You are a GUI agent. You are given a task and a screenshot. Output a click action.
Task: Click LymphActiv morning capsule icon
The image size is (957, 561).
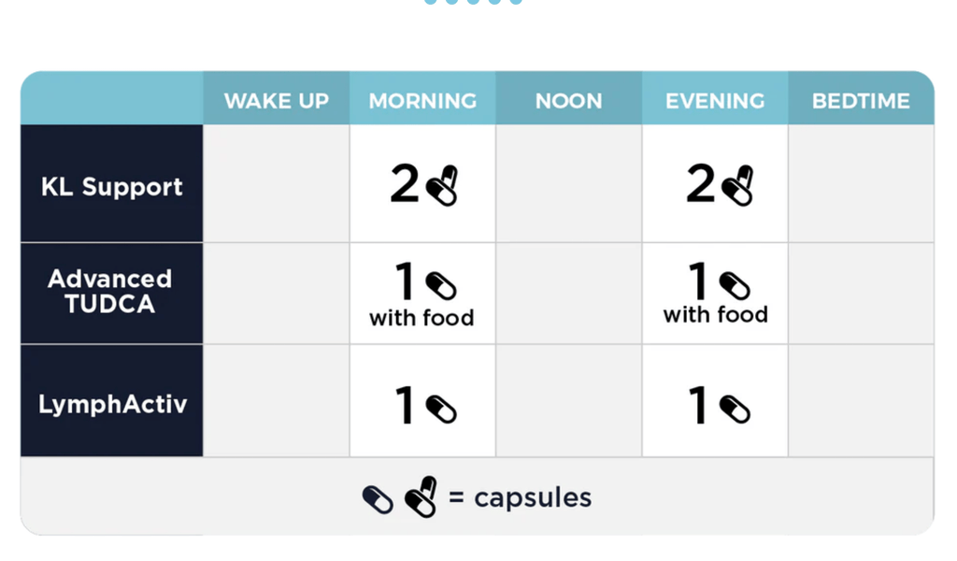(442, 409)
